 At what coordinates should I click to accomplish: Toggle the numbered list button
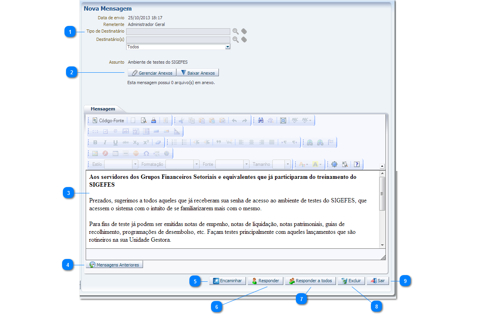tap(174, 143)
